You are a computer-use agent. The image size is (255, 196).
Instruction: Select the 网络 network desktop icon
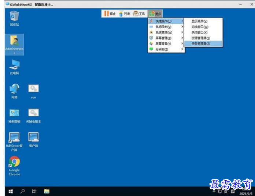(14, 91)
